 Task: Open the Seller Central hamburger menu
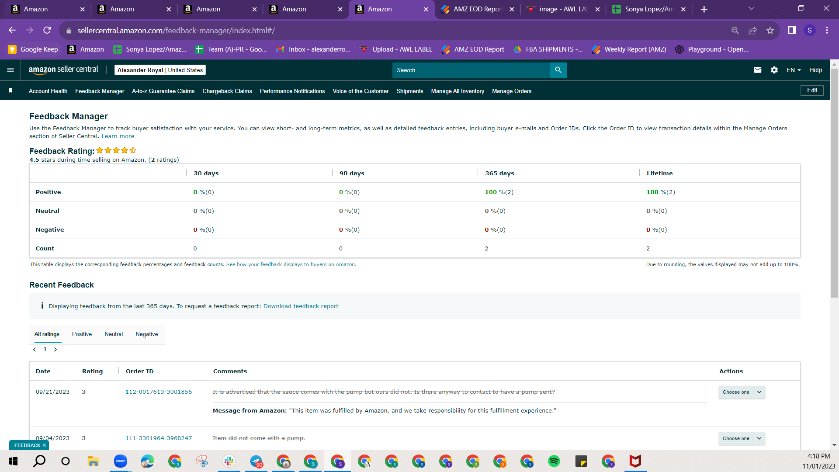pyautogui.click(x=10, y=70)
